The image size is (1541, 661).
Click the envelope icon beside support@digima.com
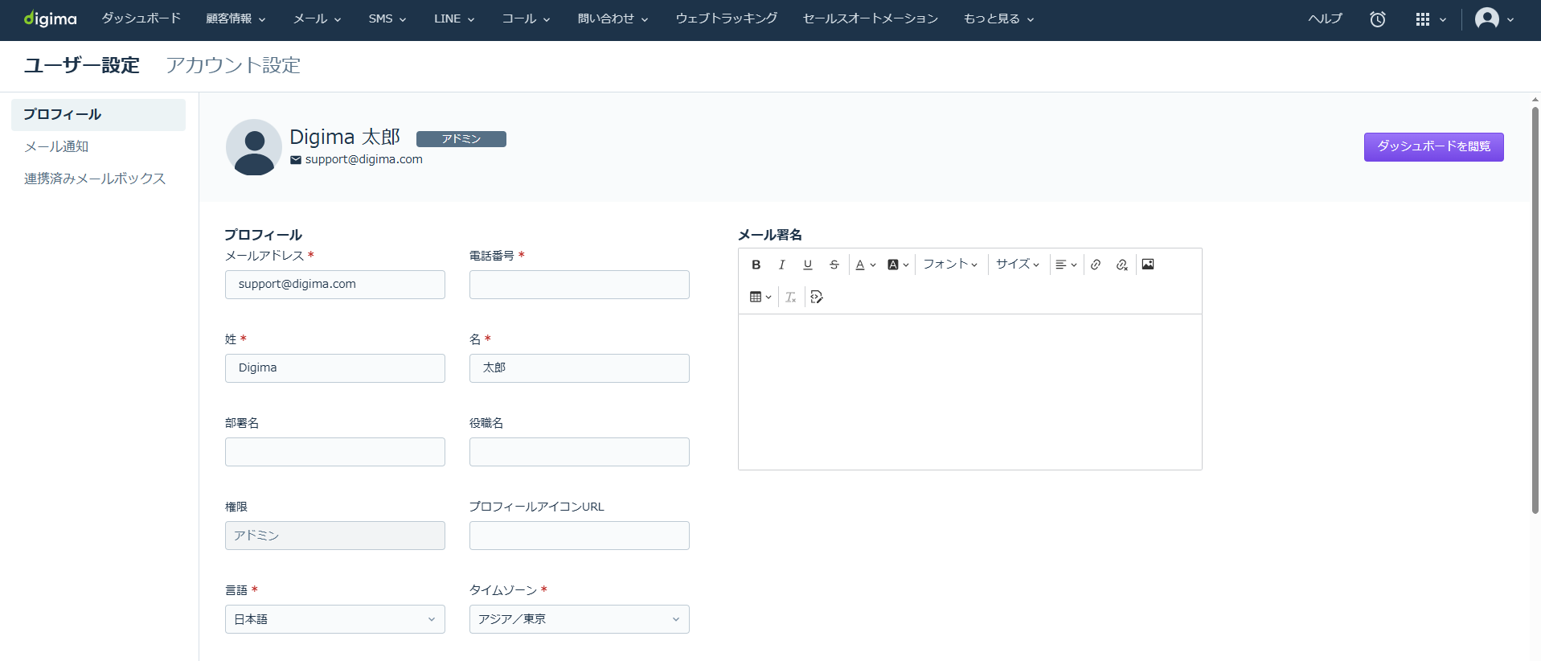pyautogui.click(x=296, y=160)
